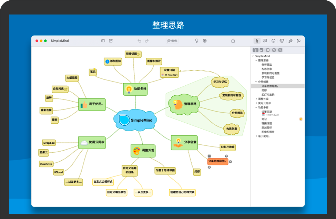Collapse the 功能多样 branch in outline

point(256,107)
